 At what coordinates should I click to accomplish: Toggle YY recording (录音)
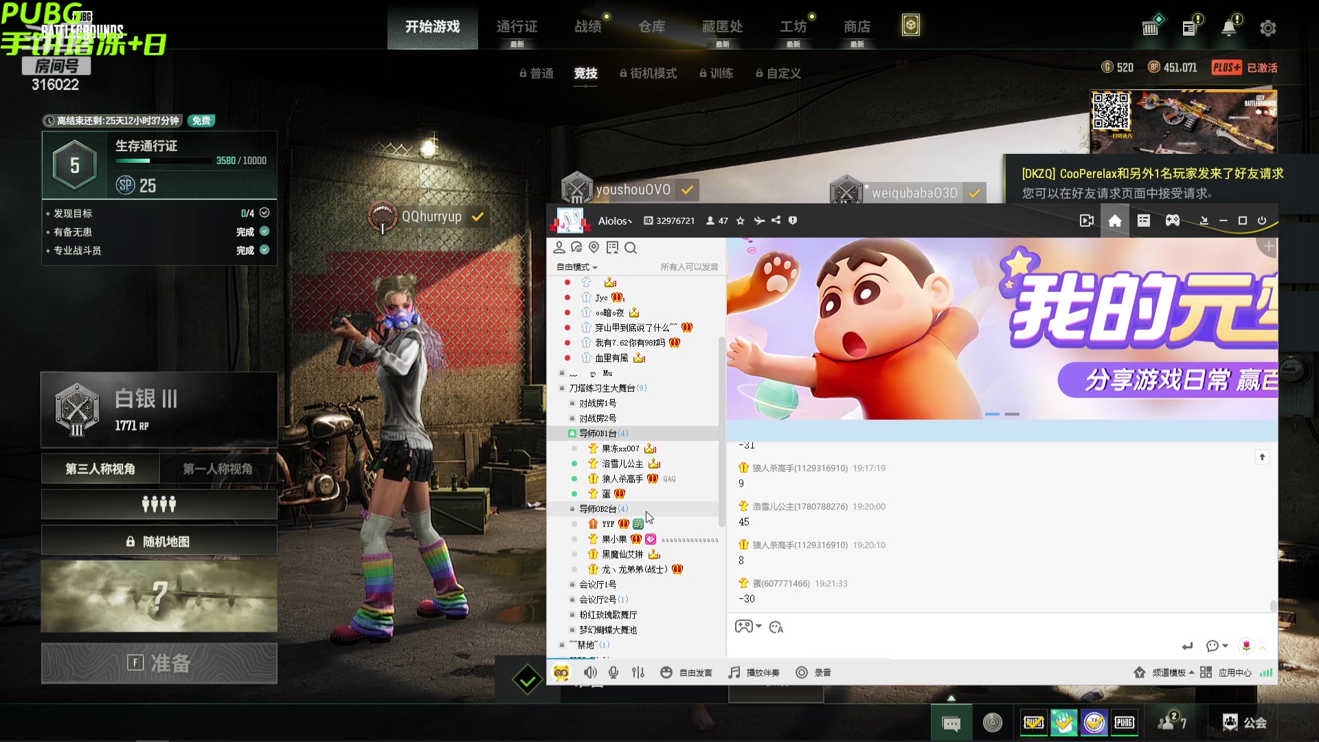coord(813,673)
